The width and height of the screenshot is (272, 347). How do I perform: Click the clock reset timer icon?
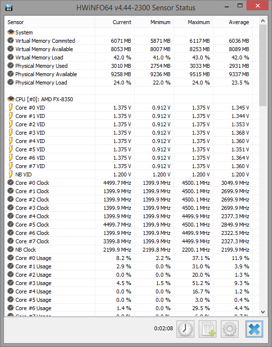point(185,329)
